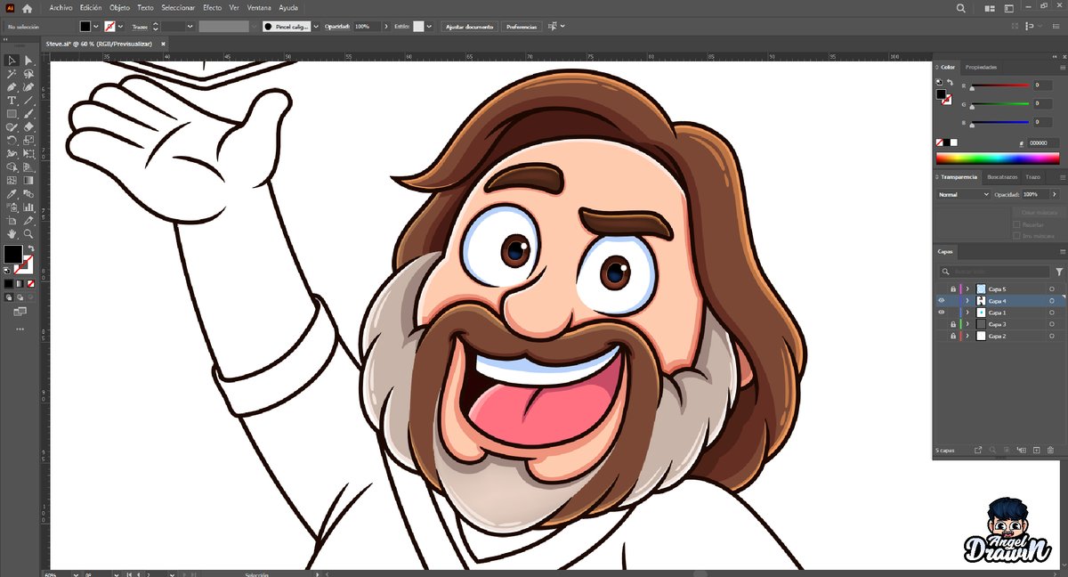Select the Hand tool
Screen dimensions: 1068x577
tap(12, 233)
